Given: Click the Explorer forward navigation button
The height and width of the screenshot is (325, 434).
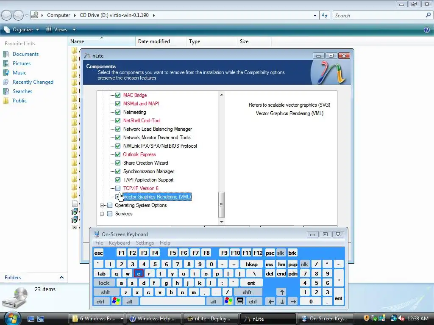Looking at the screenshot, I should click(x=18, y=15).
